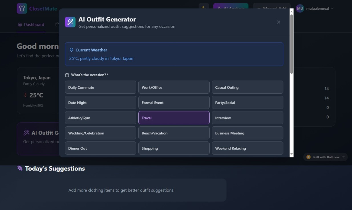
Task: Click the dialog scrollbar down arrow
Action: pos(292,154)
